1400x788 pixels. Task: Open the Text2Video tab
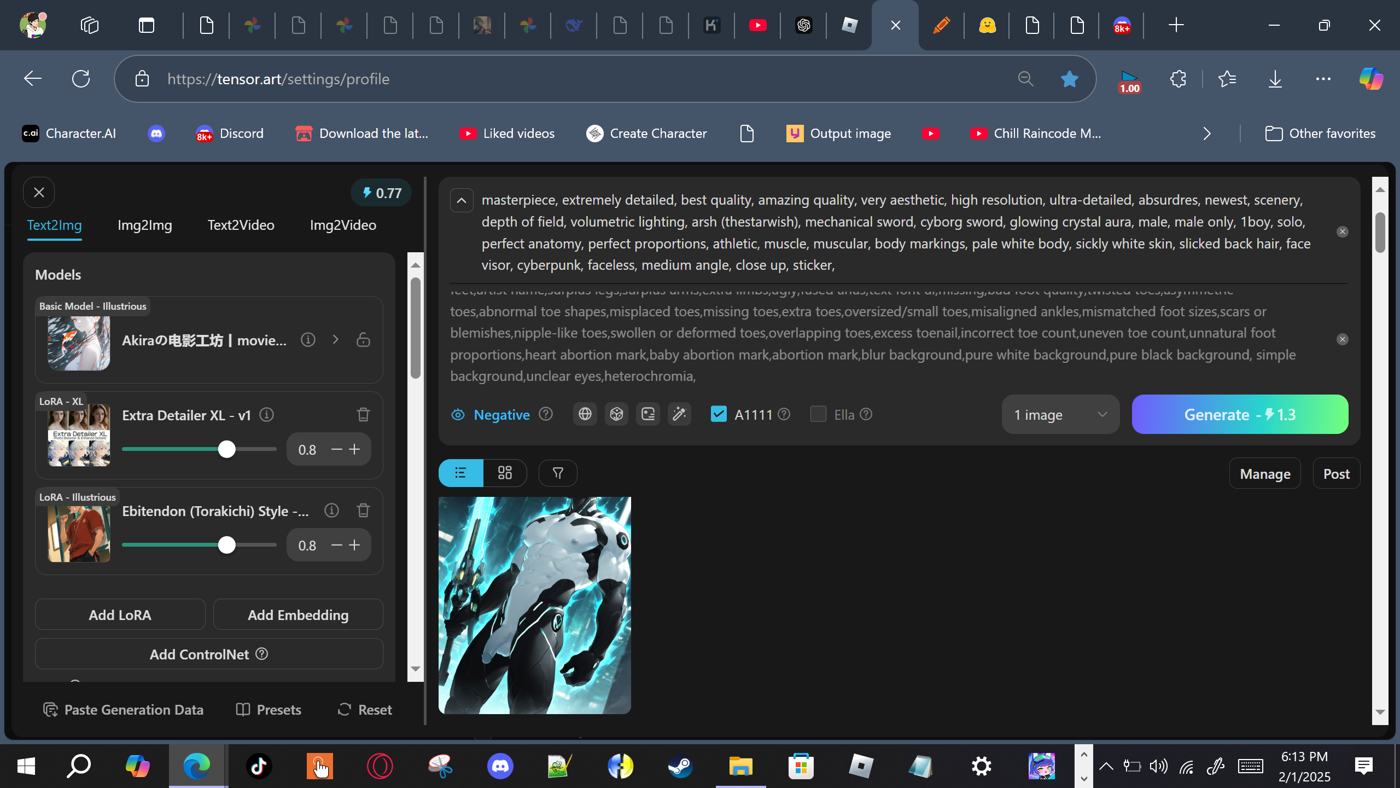pyautogui.click(x=241, y=225)
